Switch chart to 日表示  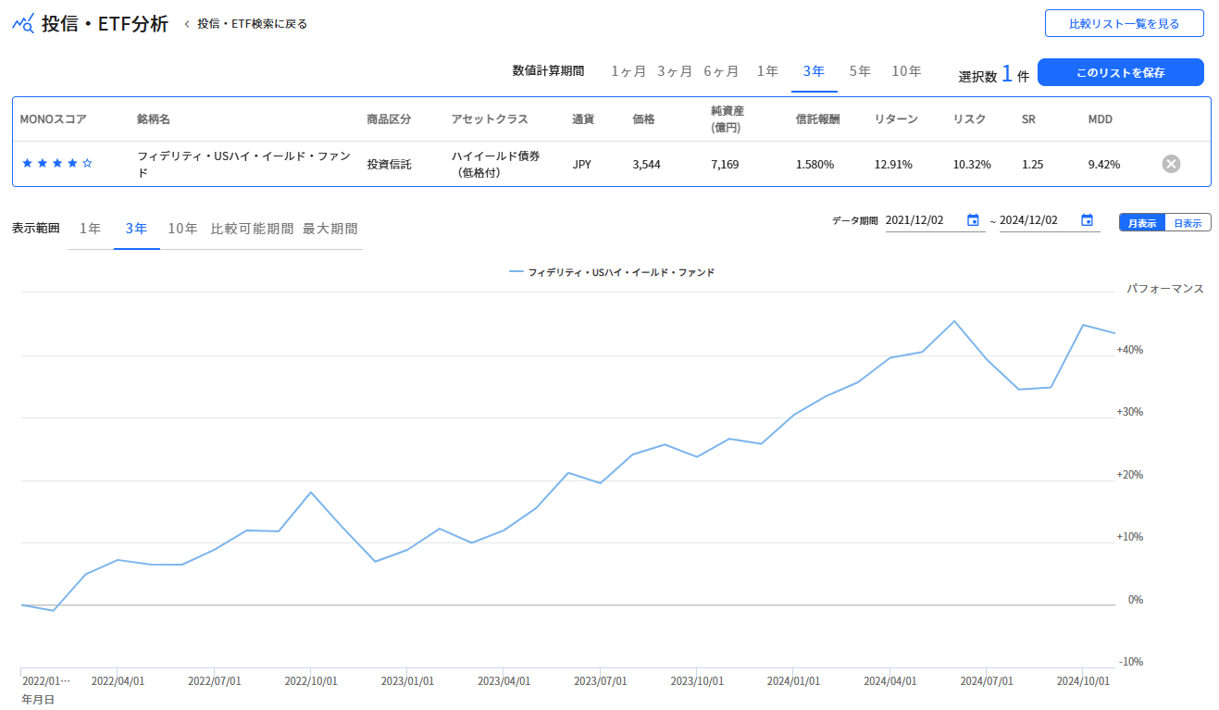(1188, 223)
